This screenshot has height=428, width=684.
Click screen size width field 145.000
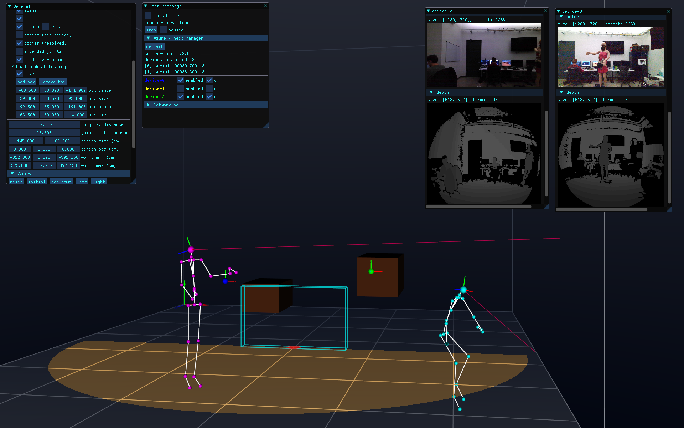26,141
